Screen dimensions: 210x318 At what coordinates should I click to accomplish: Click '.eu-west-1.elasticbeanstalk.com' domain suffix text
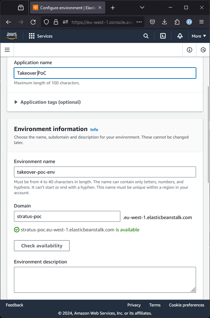tap(157, 218)
